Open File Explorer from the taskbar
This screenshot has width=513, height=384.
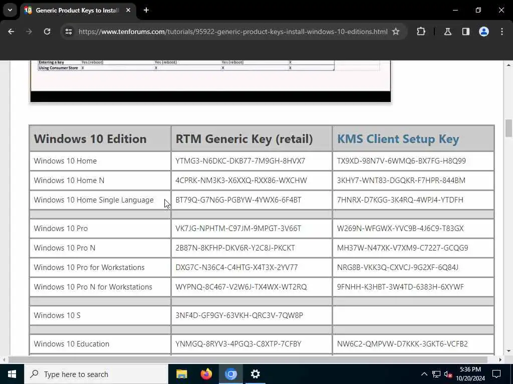[x=181, y=374]
